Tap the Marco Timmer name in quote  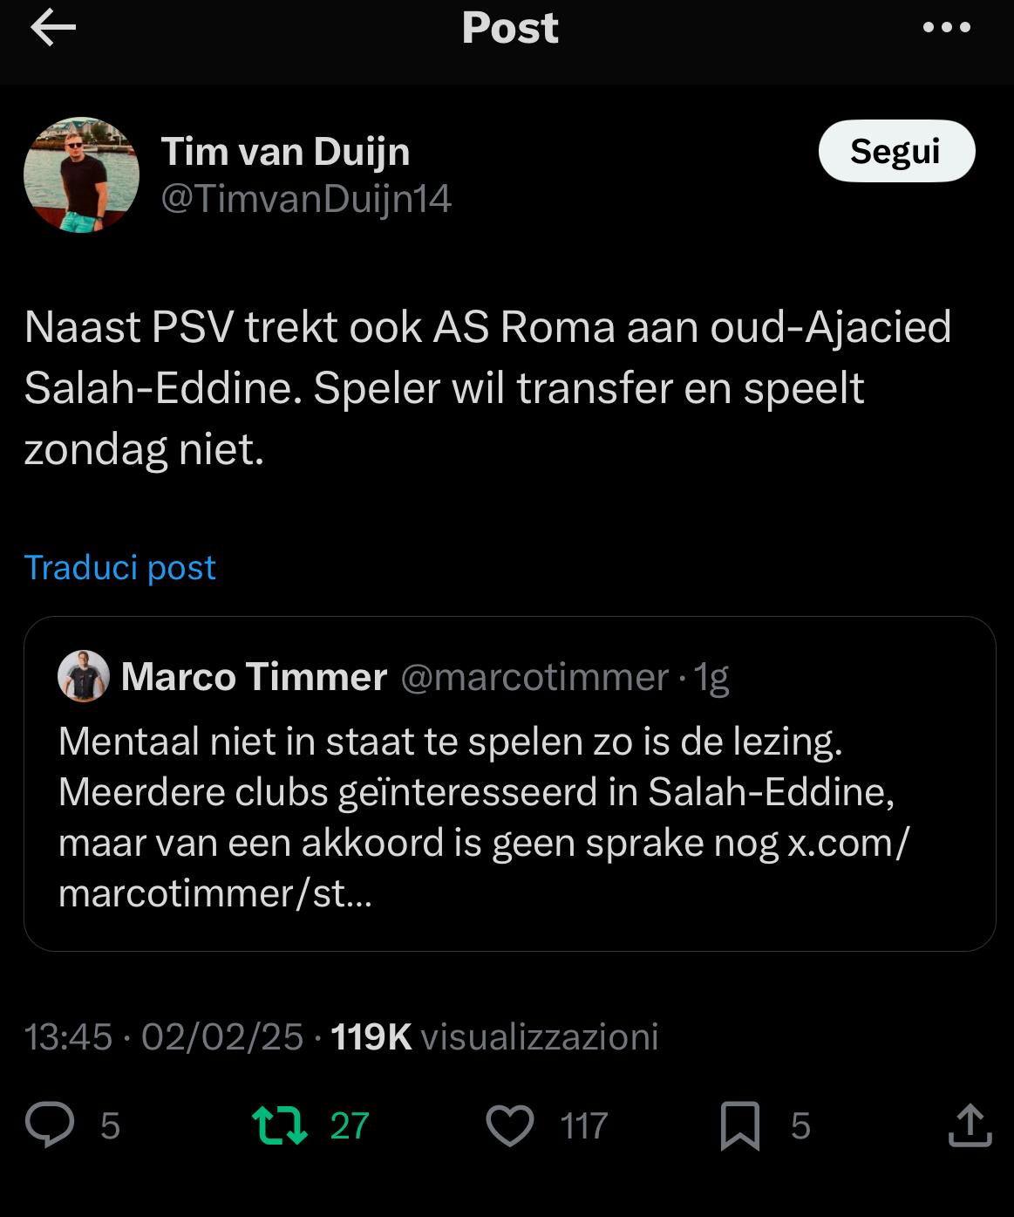(254, 676)
